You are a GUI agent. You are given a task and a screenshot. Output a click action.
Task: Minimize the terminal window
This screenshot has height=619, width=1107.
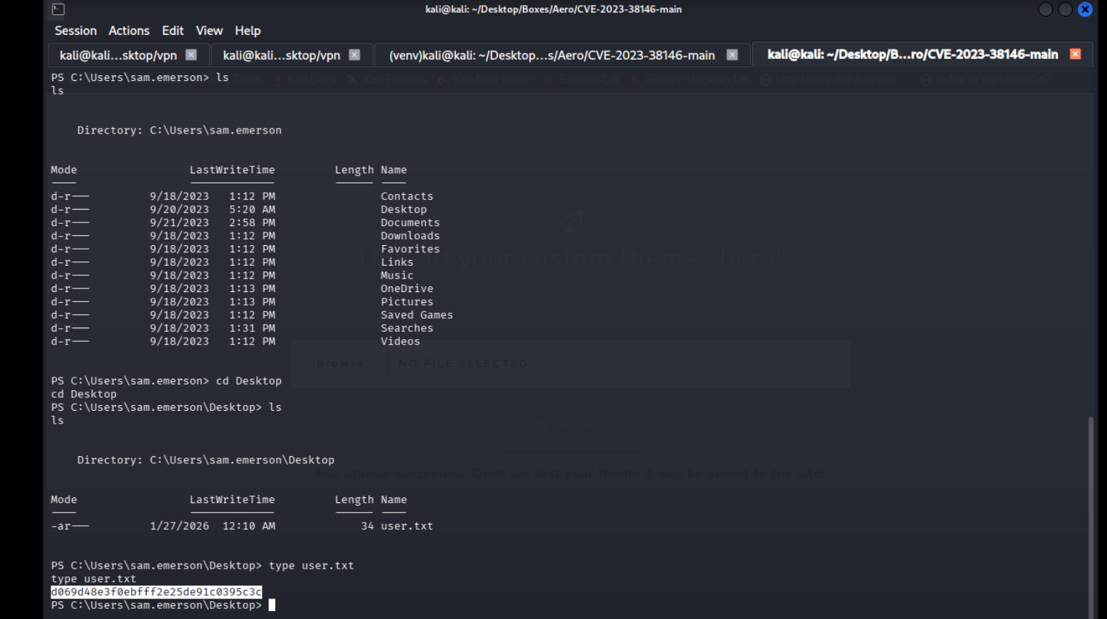[x=1045, y=9]
